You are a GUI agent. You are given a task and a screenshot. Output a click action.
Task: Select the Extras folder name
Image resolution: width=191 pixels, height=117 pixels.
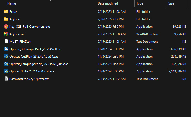click(13, 12)
